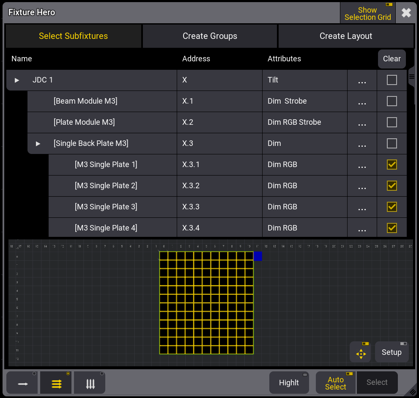Viewport: 419px width, 398px height.
Task: Click the side handle menu icon
Action: click(411, 77)
